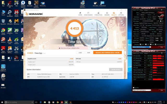
Task: Open the This PC desktop icon
Action: pos(3,12)
